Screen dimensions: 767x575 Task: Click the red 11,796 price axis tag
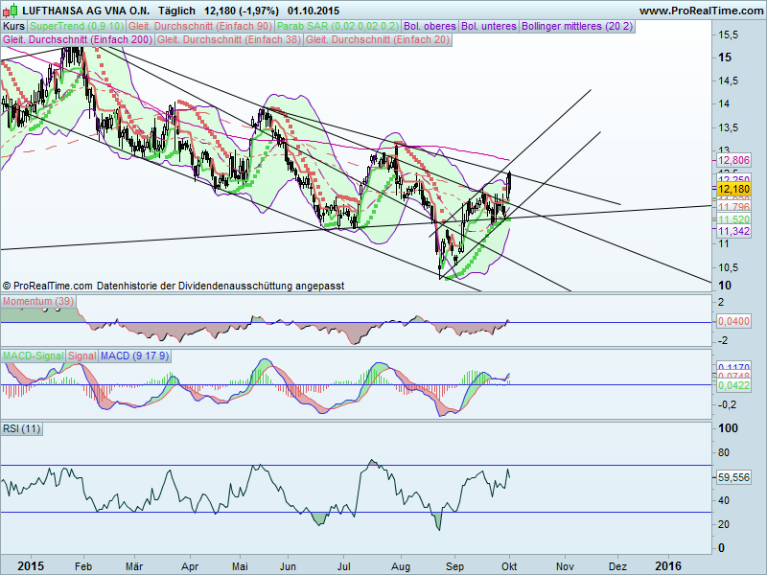click(x=733, y=207)
